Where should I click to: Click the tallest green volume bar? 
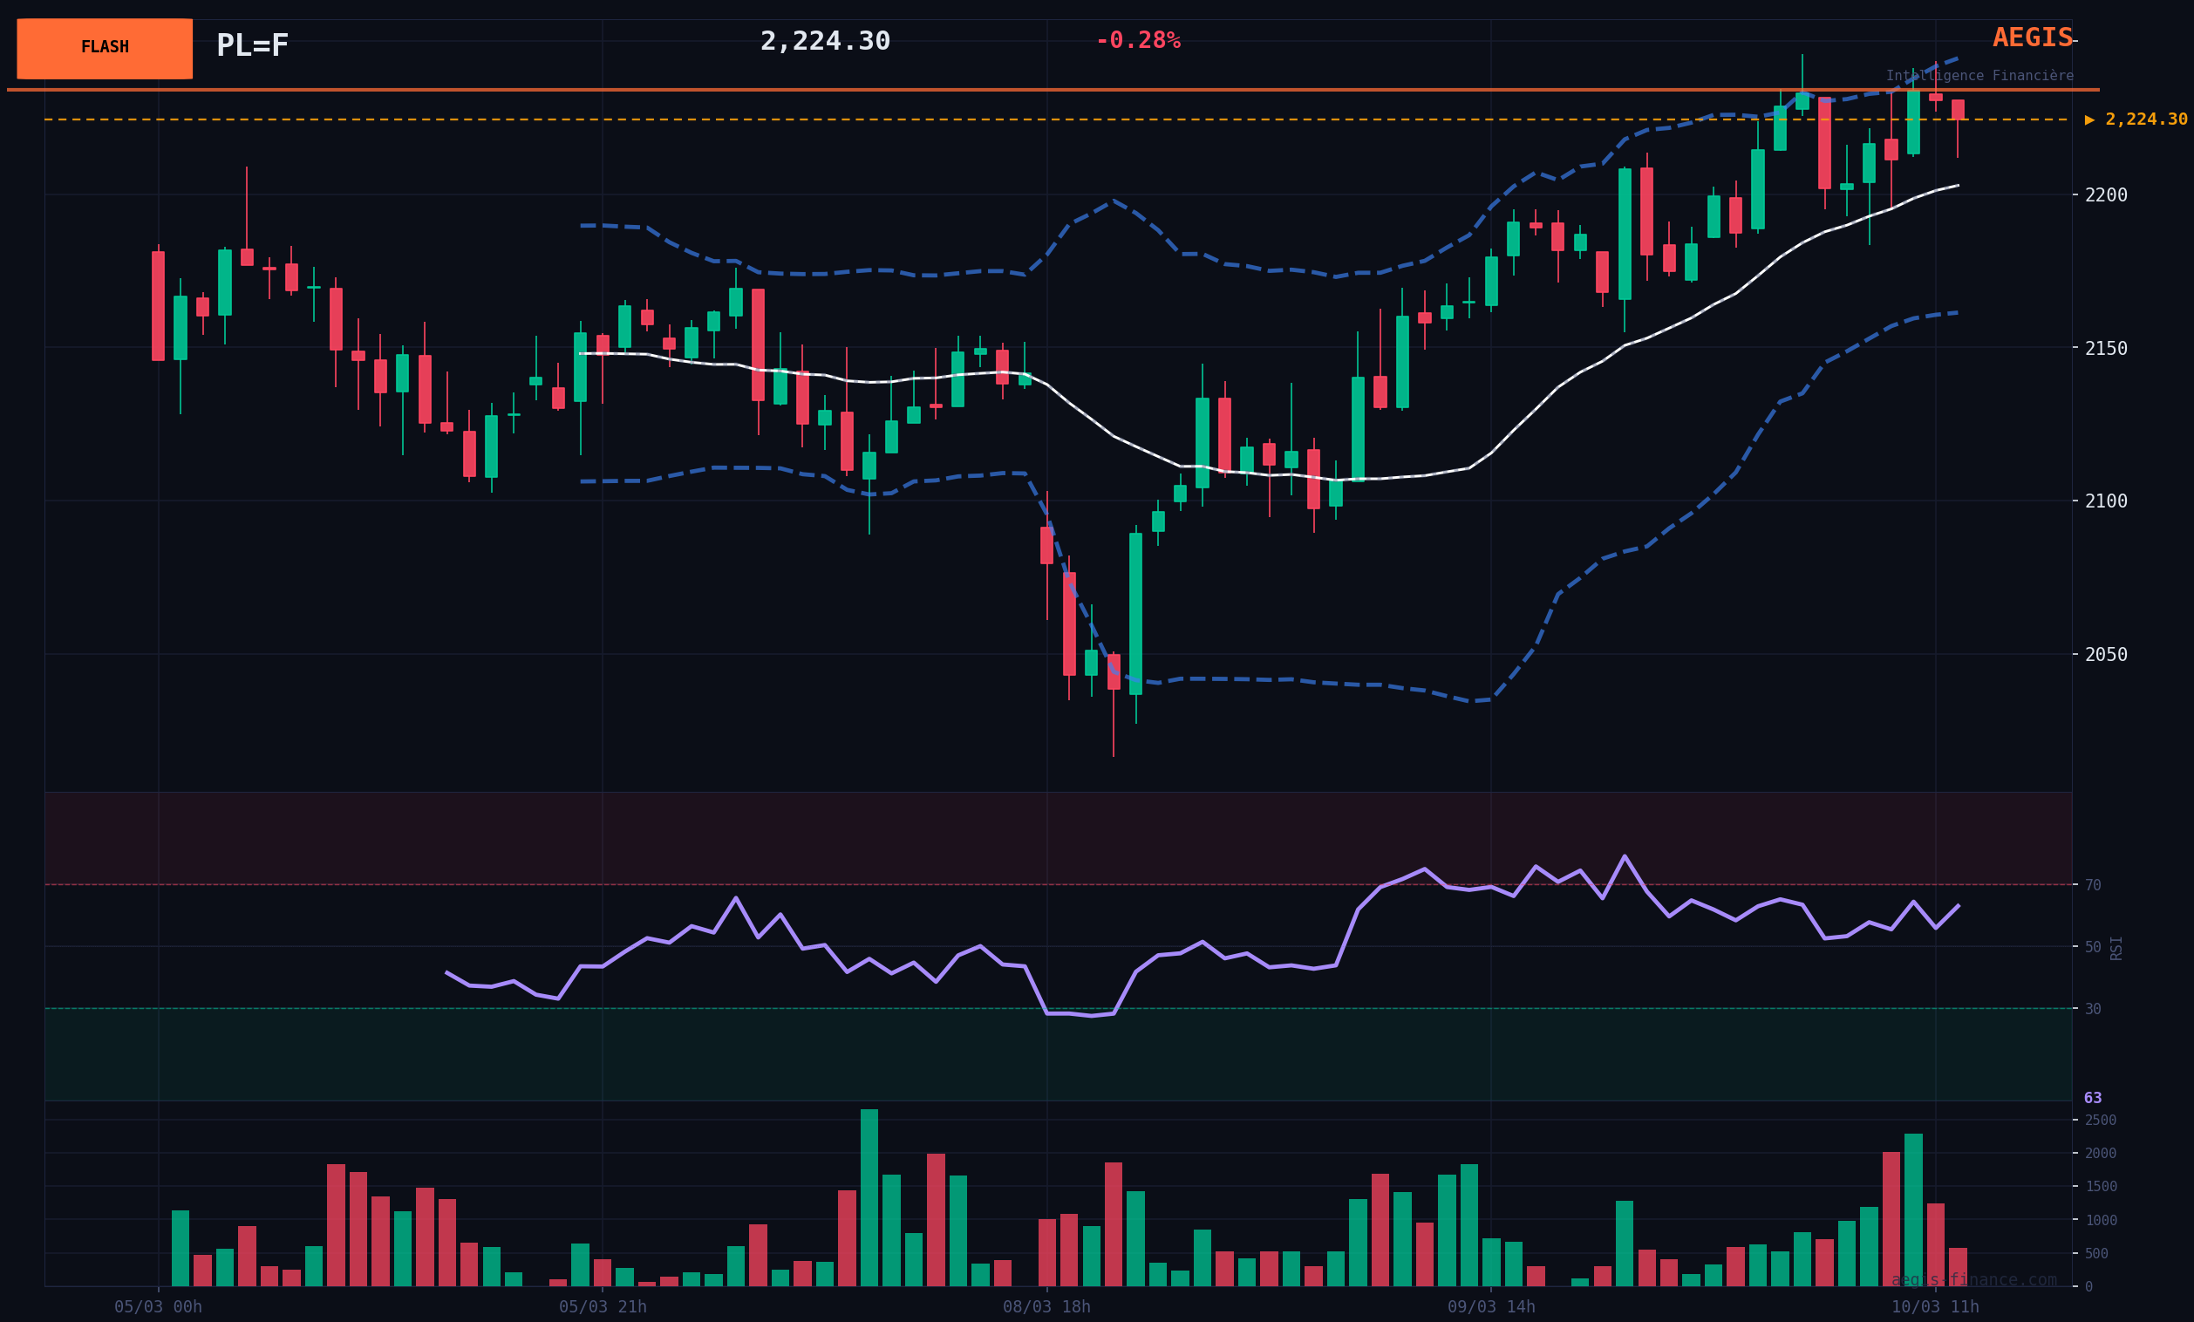point(869,1197)
